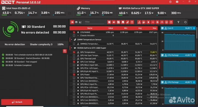This screenshot has width=198, height=107.
Task: Click the 'No errors detected' status text
Action: click(x=35, y=32)
